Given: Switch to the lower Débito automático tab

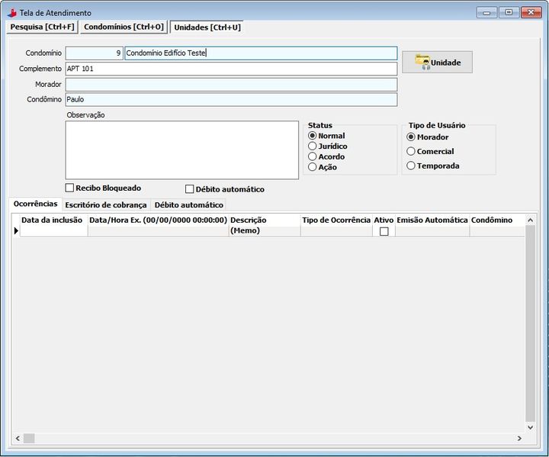Looking at the screenshot, I should [x=188, y=205].
